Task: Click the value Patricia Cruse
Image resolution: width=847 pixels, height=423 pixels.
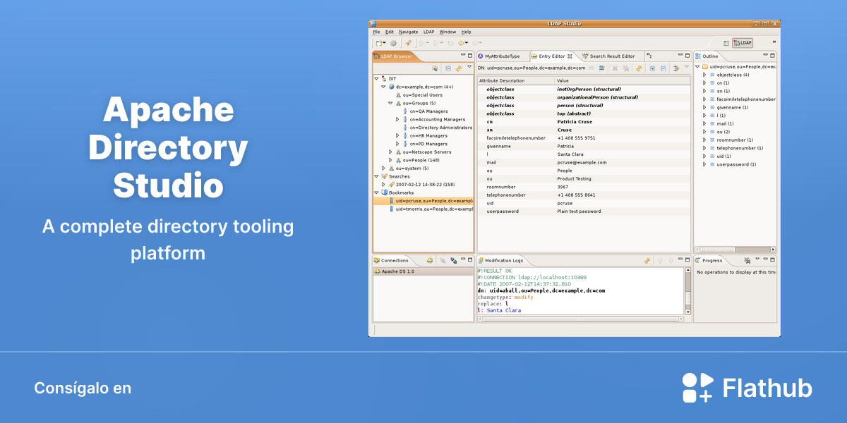Action: click(x=575, y=122)
